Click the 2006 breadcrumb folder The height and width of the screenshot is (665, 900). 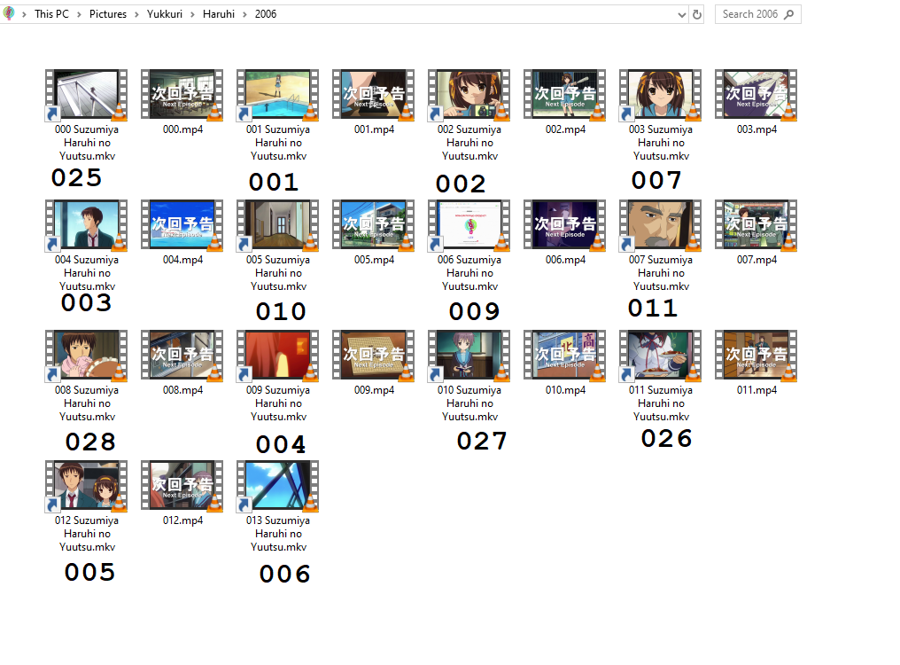pyautogui.click(x=266, y=14)
